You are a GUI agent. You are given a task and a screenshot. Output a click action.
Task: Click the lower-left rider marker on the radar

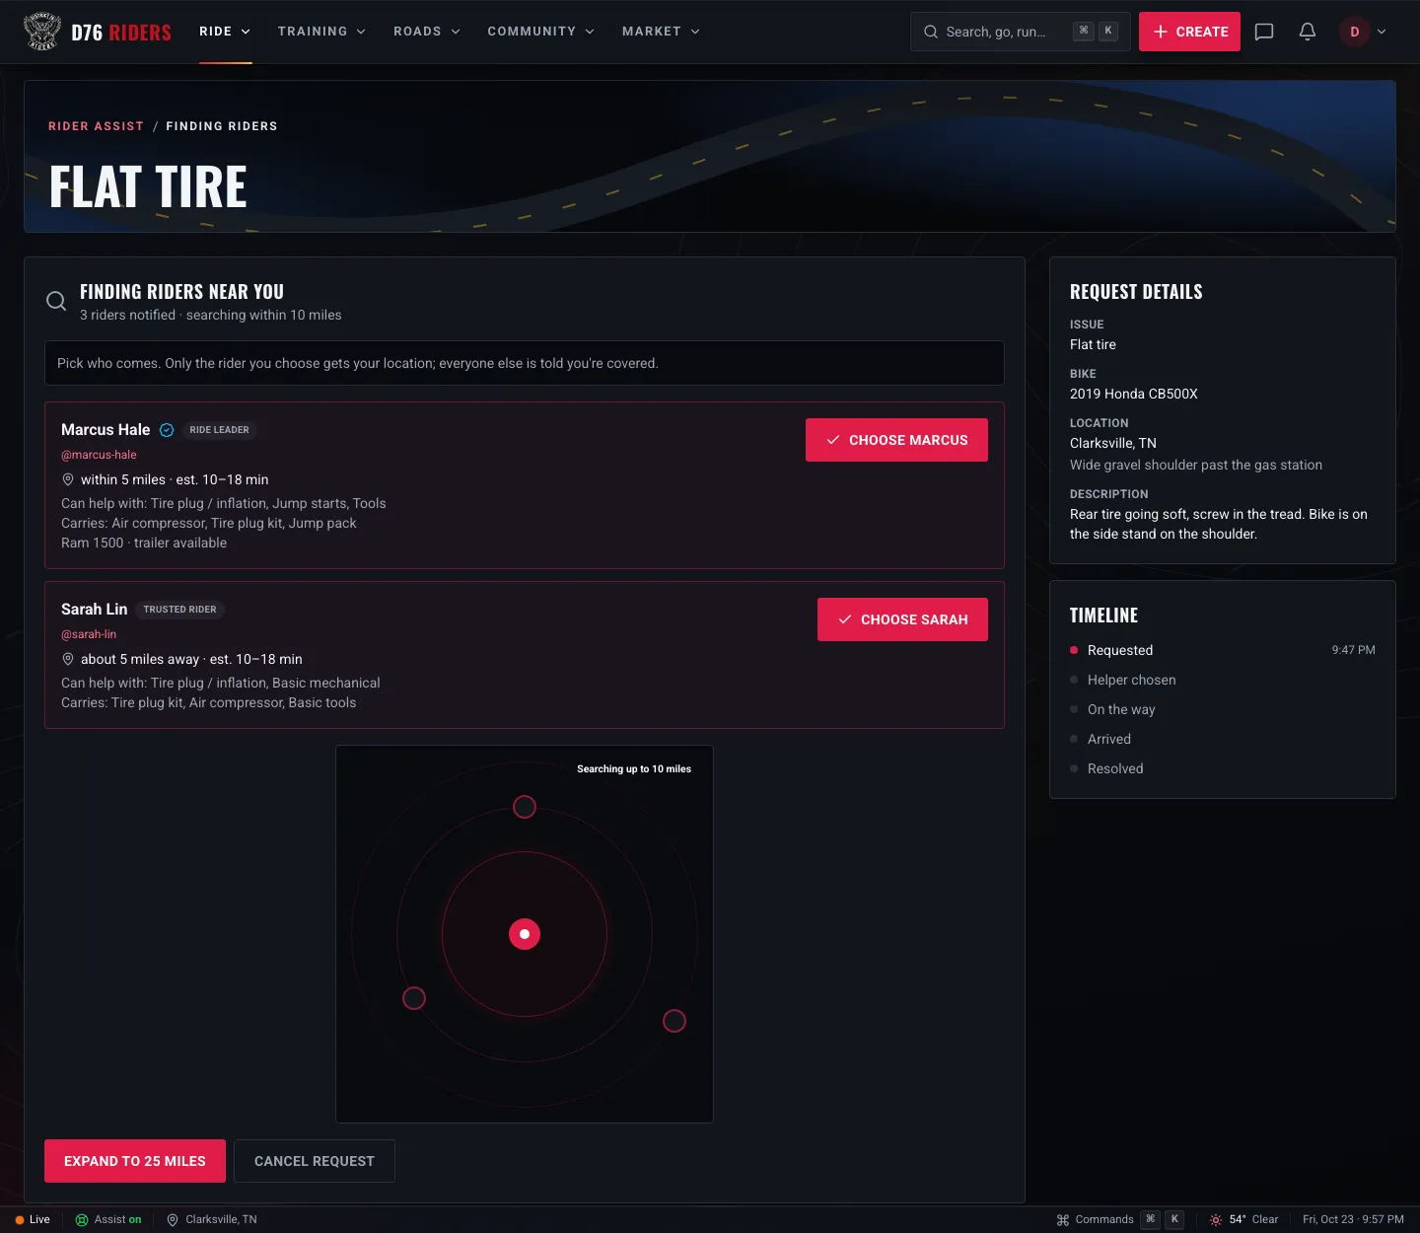coord(414,998)
